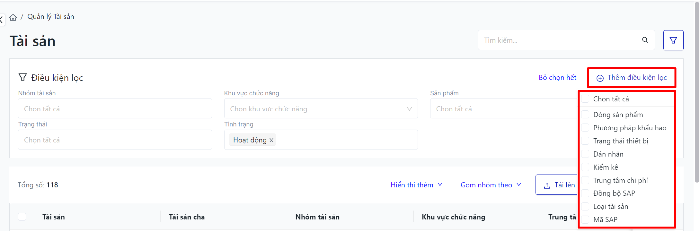Remove the Hoạt động tag
700x231 pixels.
[x=271, y=140]
